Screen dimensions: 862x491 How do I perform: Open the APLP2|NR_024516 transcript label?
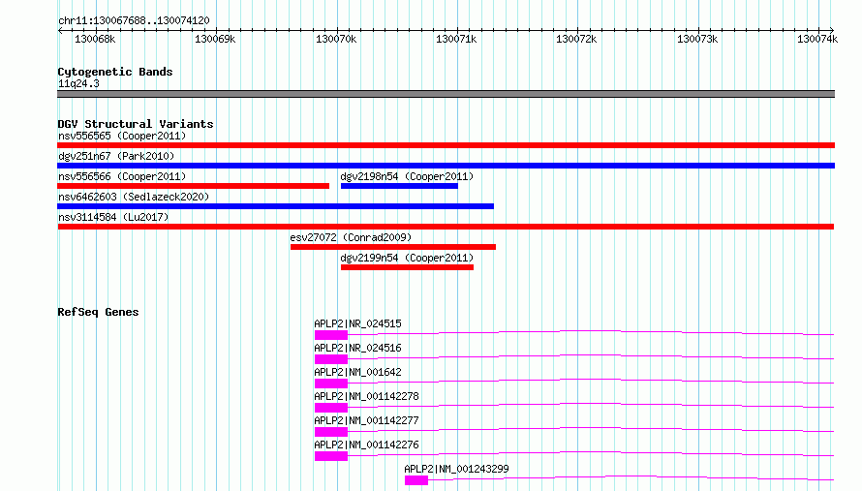pyautogui.click(x=358, y=348)
